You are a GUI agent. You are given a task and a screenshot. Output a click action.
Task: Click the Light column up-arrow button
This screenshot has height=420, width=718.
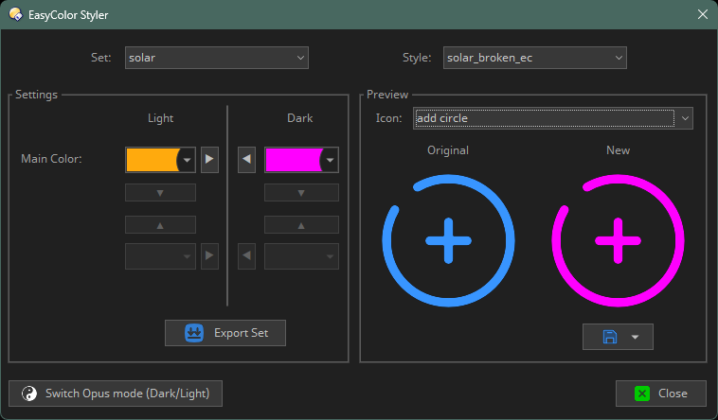160,224
